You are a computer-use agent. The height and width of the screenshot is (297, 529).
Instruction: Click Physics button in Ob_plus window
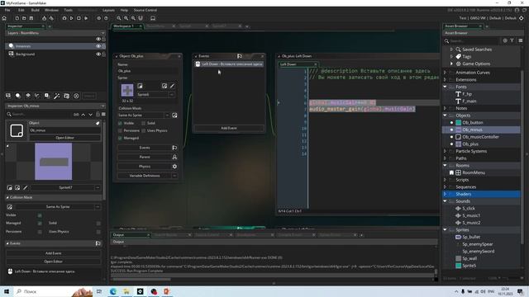tap(145, 167)
